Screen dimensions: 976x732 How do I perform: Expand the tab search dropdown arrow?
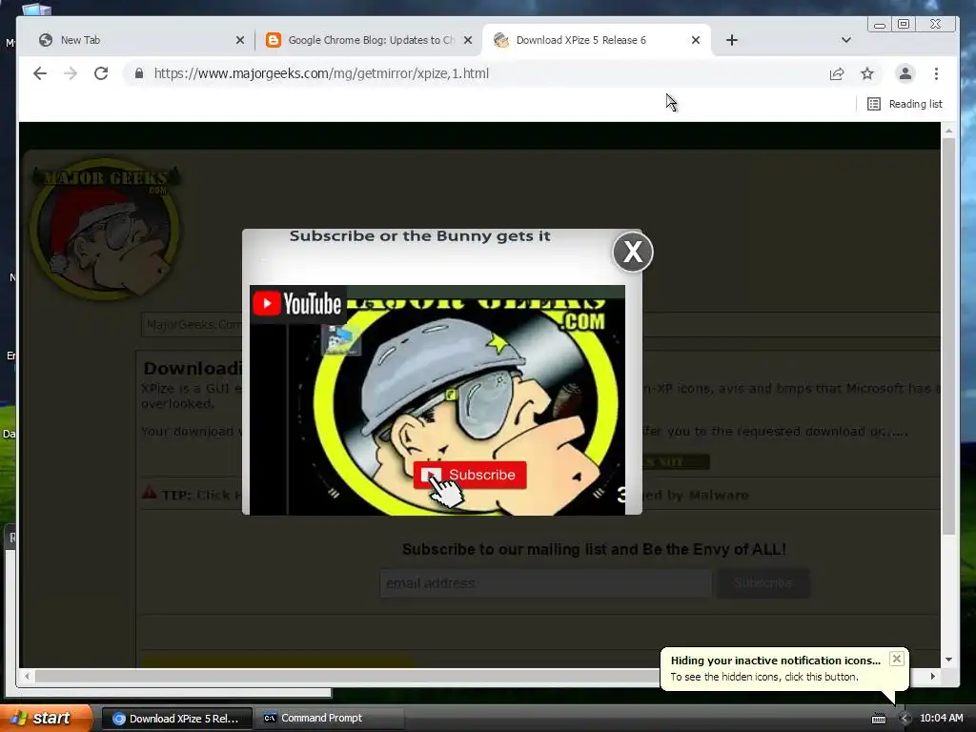846,40
